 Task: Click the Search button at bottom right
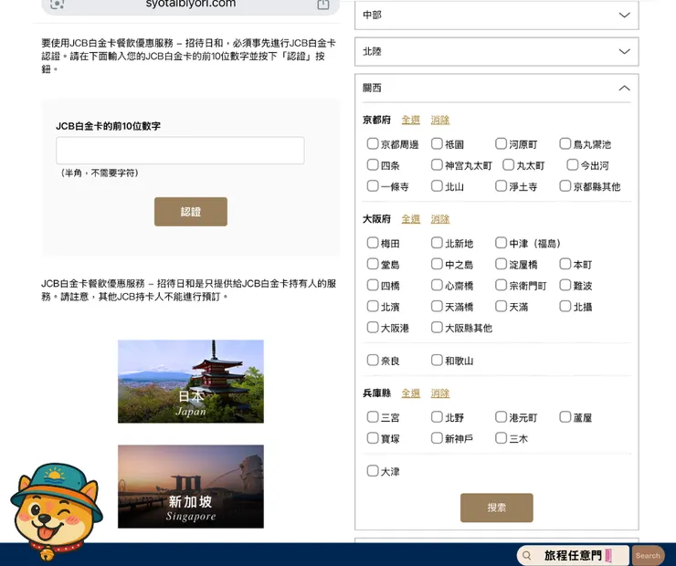pos(648,556)
